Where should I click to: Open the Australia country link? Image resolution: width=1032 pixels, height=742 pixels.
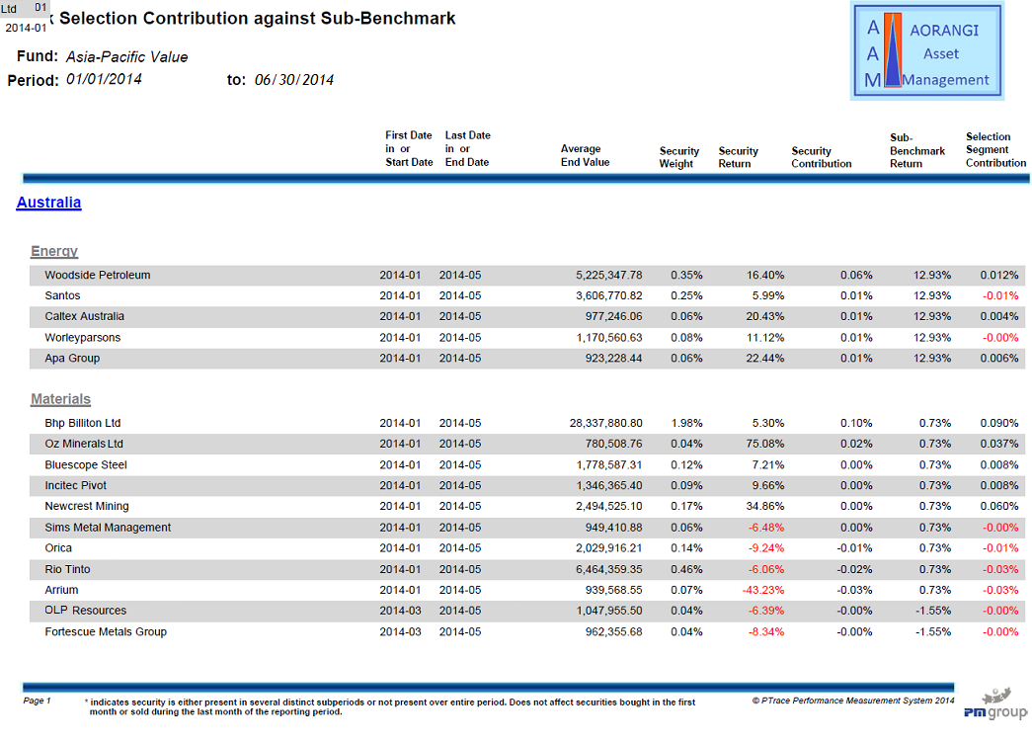click(x=48, y=203)
